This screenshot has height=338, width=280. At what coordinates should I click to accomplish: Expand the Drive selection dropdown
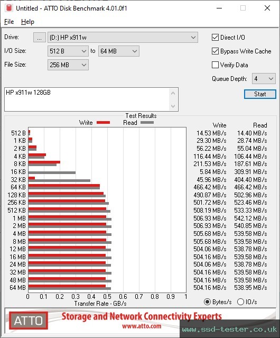click(x=123, y=38)
